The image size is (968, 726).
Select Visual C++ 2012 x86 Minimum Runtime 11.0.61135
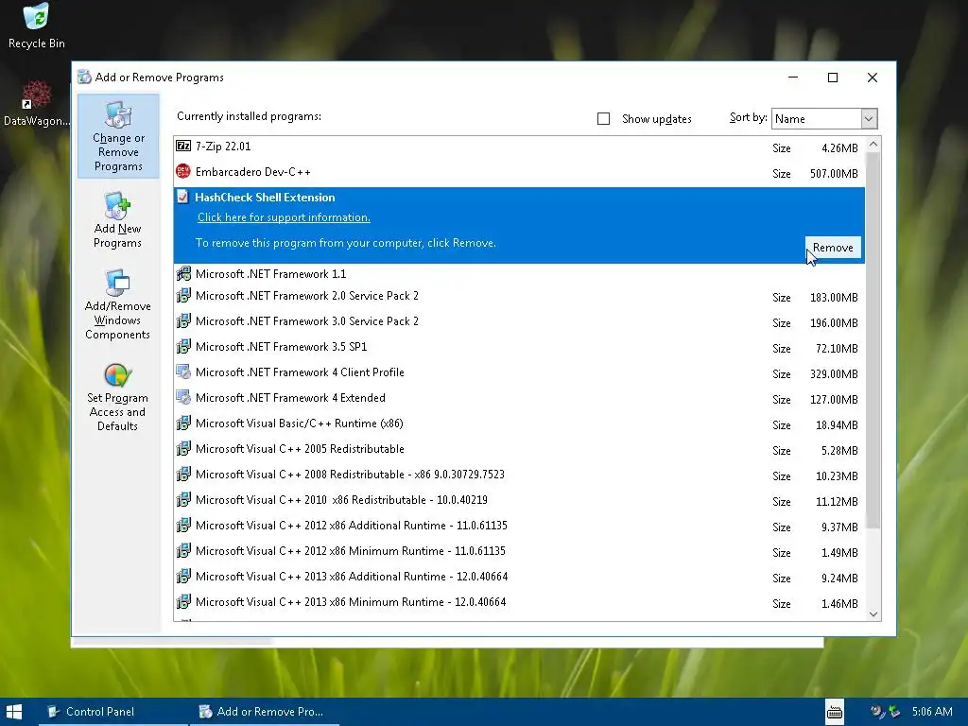pos(519,551)
